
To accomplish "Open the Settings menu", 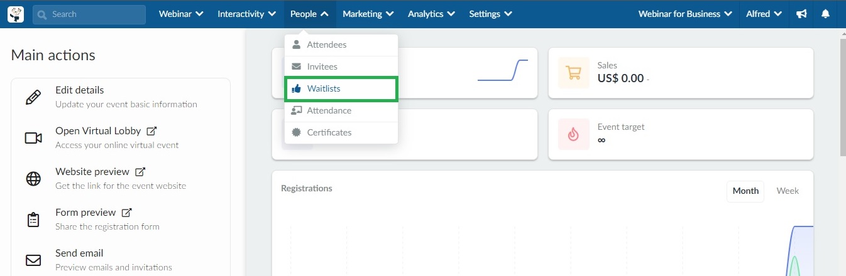I will click(490, 14).
